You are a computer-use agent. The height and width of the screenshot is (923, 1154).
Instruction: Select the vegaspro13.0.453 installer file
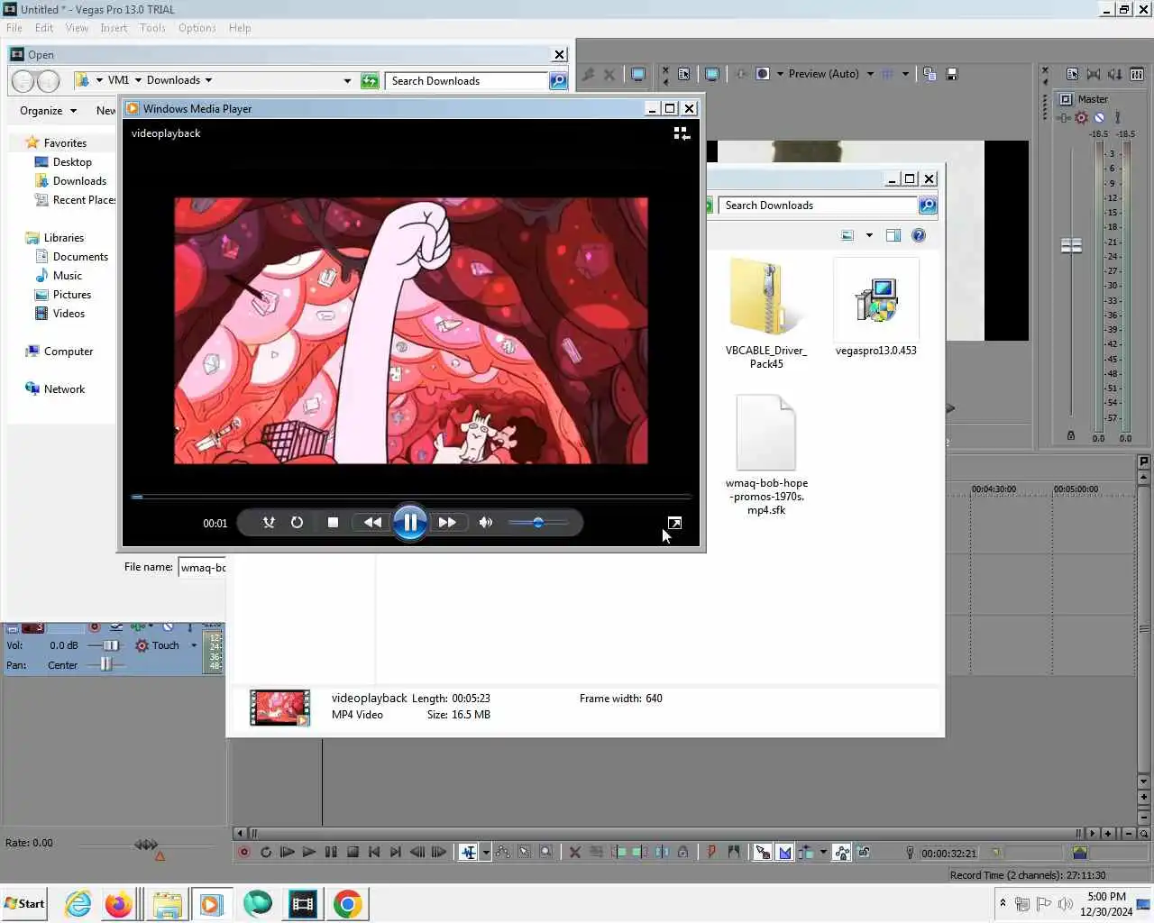[875, 306]
